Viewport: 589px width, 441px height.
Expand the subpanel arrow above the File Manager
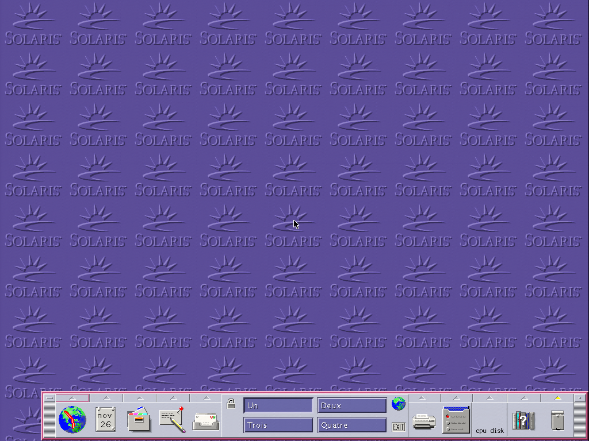coord(140,398)
